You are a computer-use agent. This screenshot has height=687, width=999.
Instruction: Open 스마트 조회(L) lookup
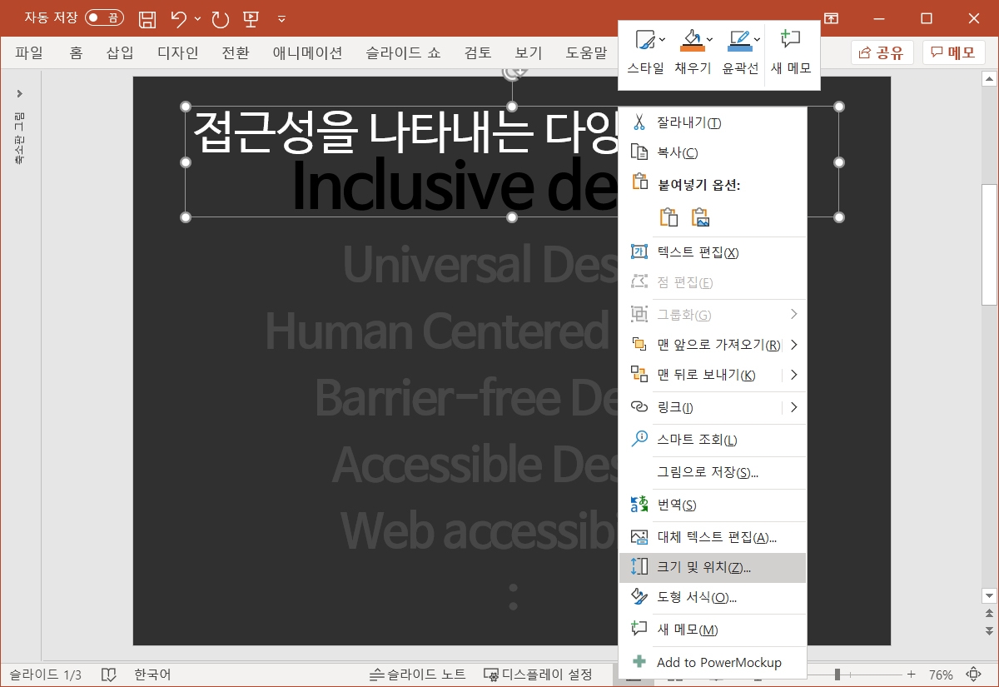(713, 440)
